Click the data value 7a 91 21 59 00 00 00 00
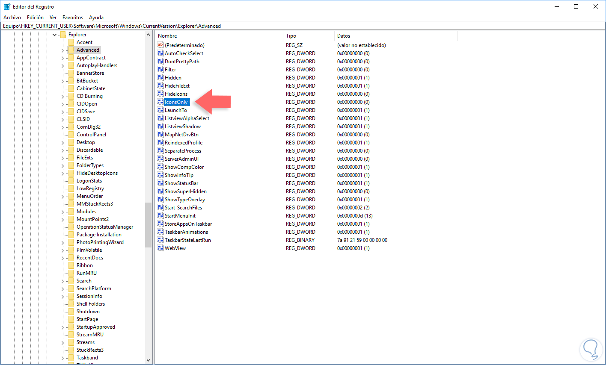 tap(362, 240)
